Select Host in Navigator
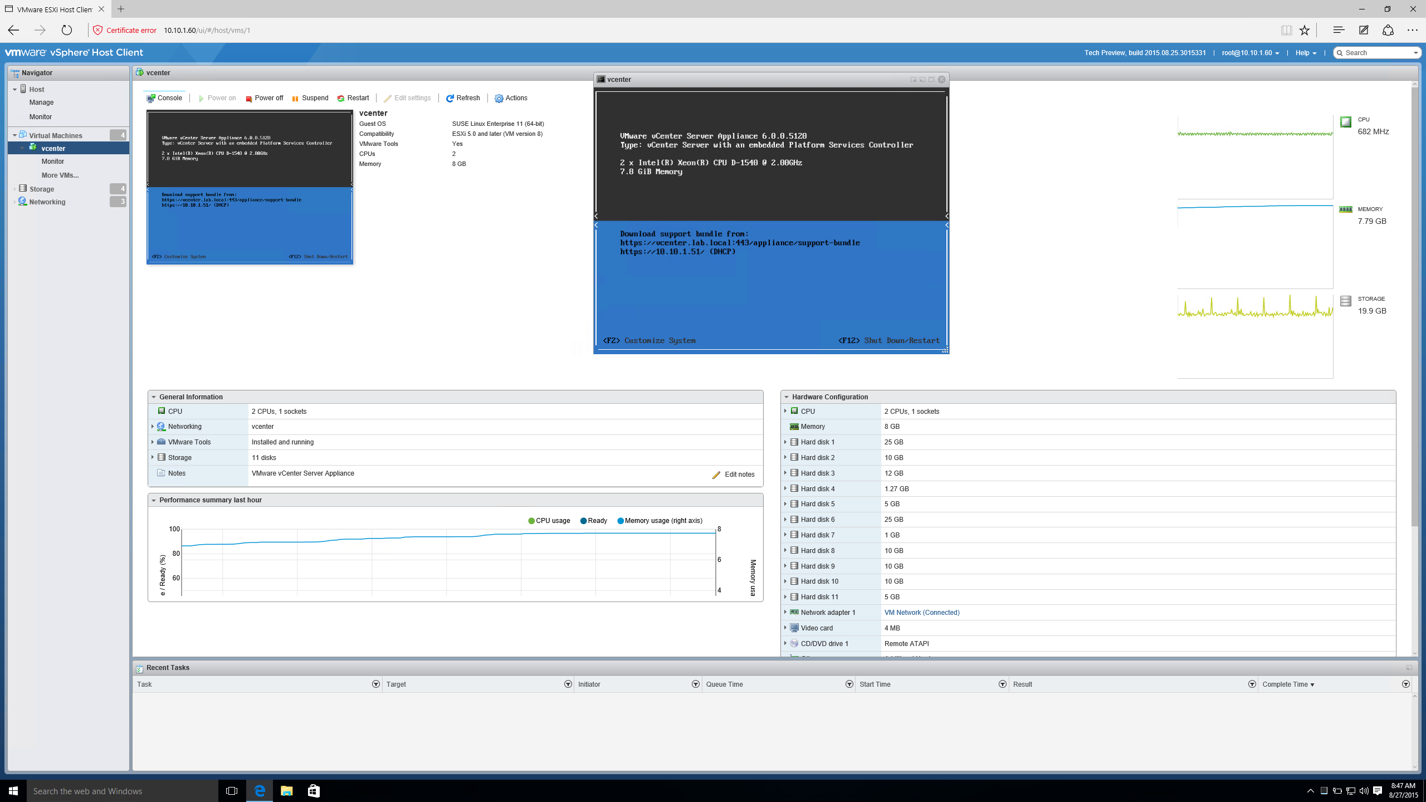The height and width of the screenshot is (802, 1426). (37, 89)
